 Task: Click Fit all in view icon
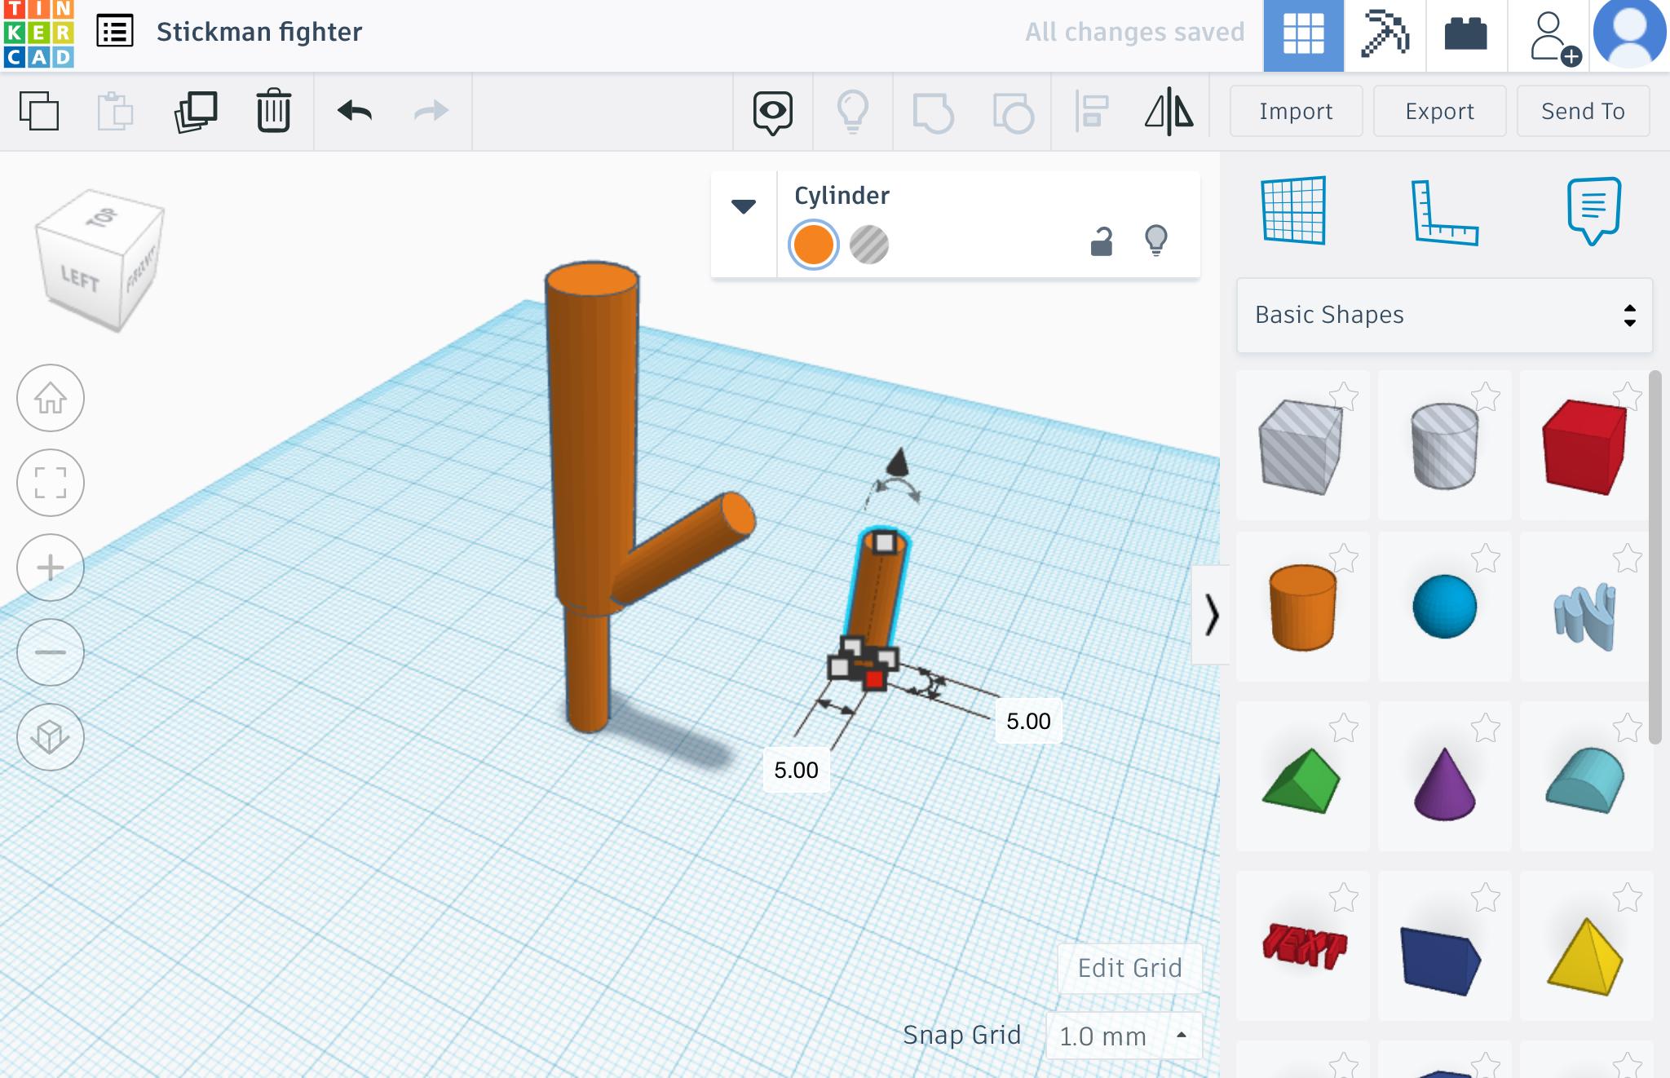pyautogui.click(x=51, y=483)
